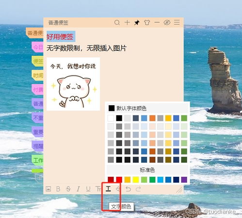This screenshot has width=242, height=218.
Task: Switch to the 不重 side tab
Action: (37, 118)
